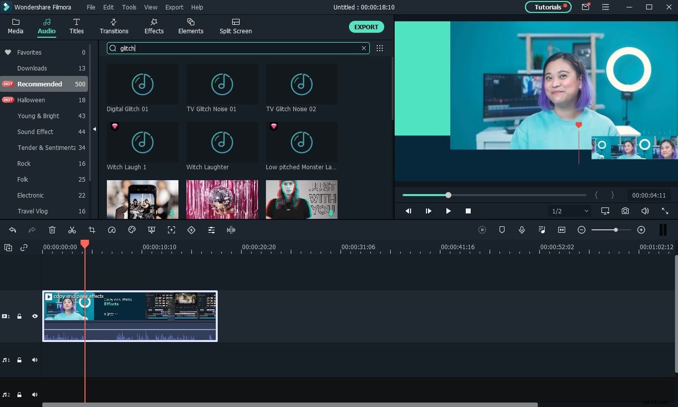Screen dimensions: 678x407
Task: Open the Speed control icon
Action: (x=112, y=230)
